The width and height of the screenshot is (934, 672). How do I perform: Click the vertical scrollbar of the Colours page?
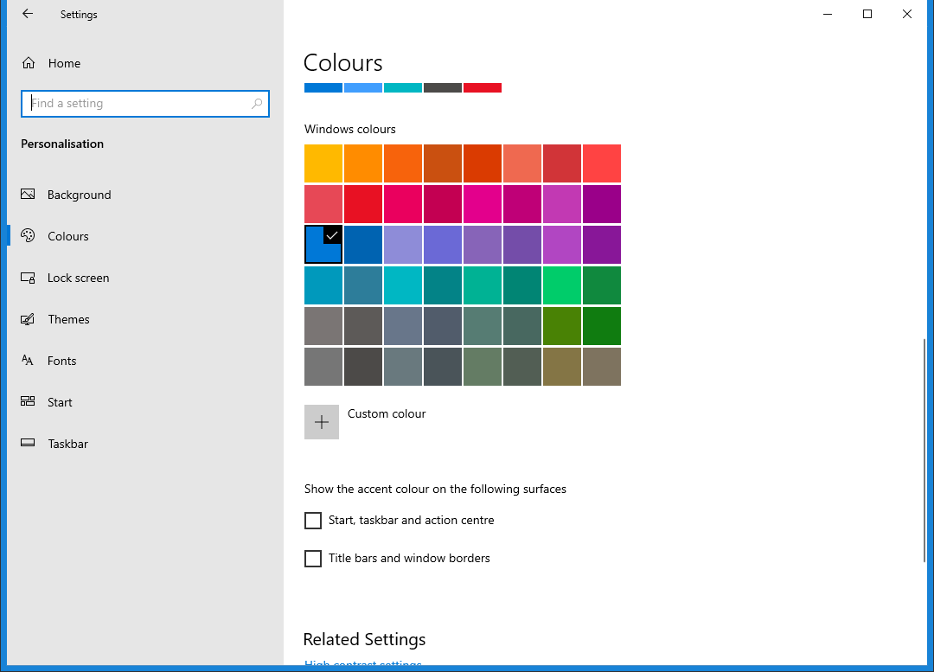pyautogui.click(x=924, y=451)
